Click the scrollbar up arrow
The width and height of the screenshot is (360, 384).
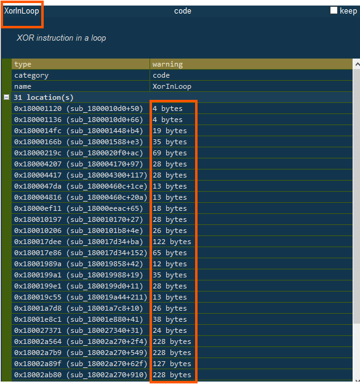357,64
